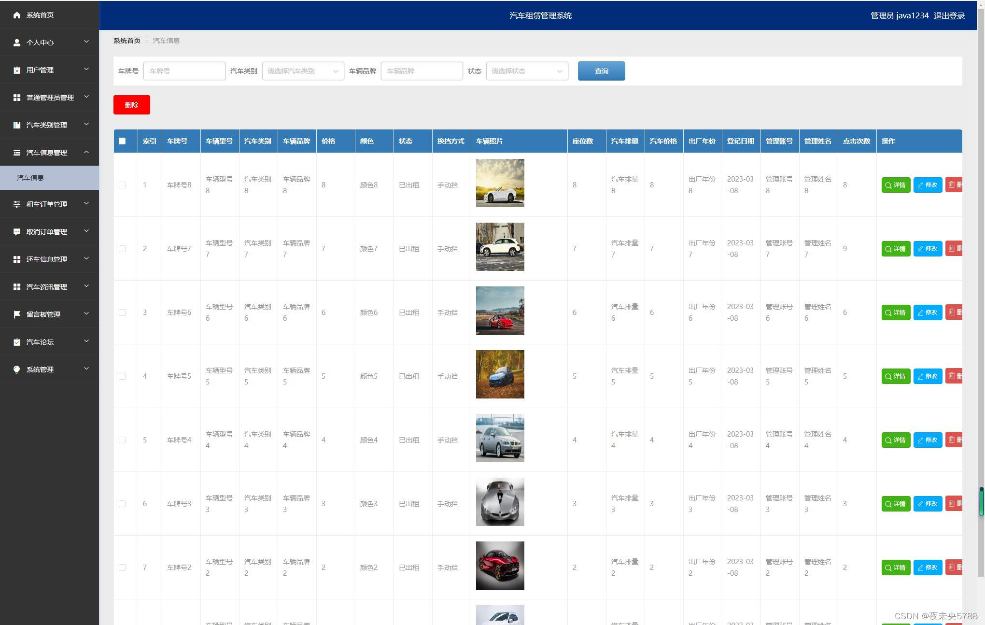This screenshot has height=625, width=985.
Task: Click the person icon for 个人中心
Action: [17, 43]
